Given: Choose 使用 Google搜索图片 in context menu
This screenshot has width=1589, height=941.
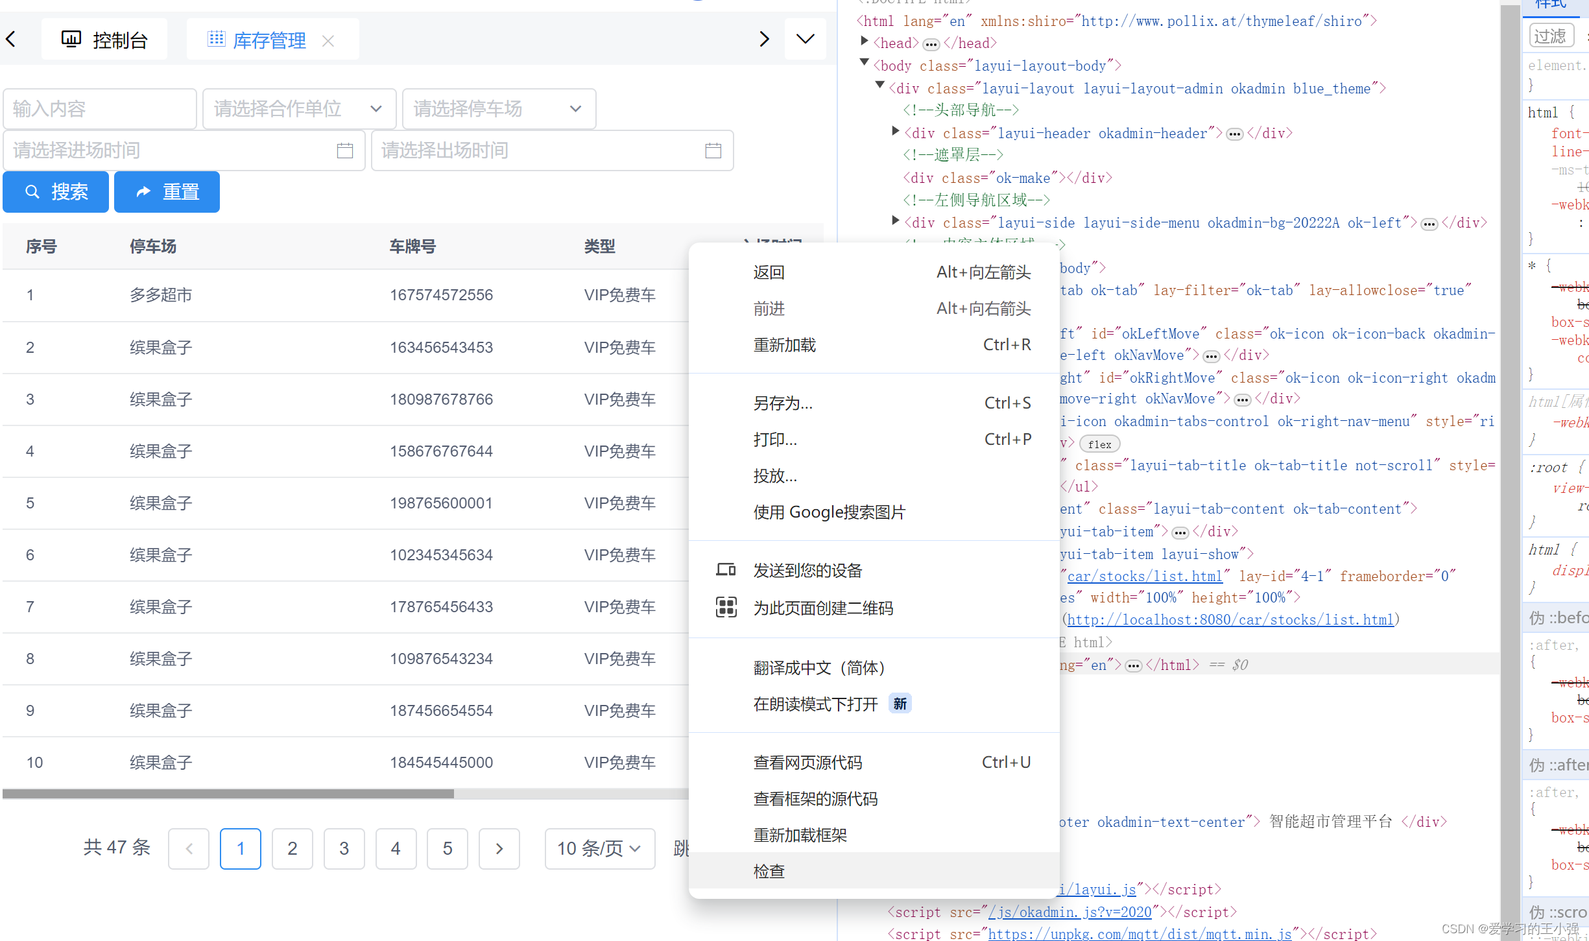Looking at the screenshot, I should tap(874, 512).
